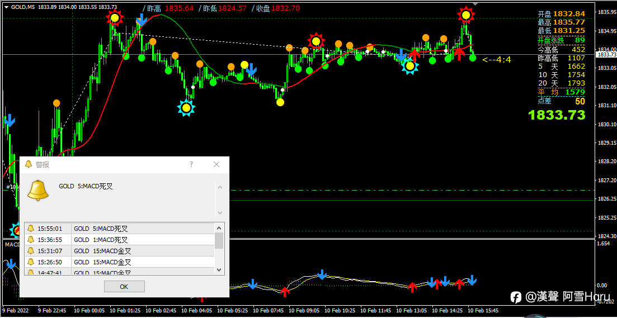Click the OK button in the alert dialog
This screenshot has height=318, width=617.
(x=124, y=287)
